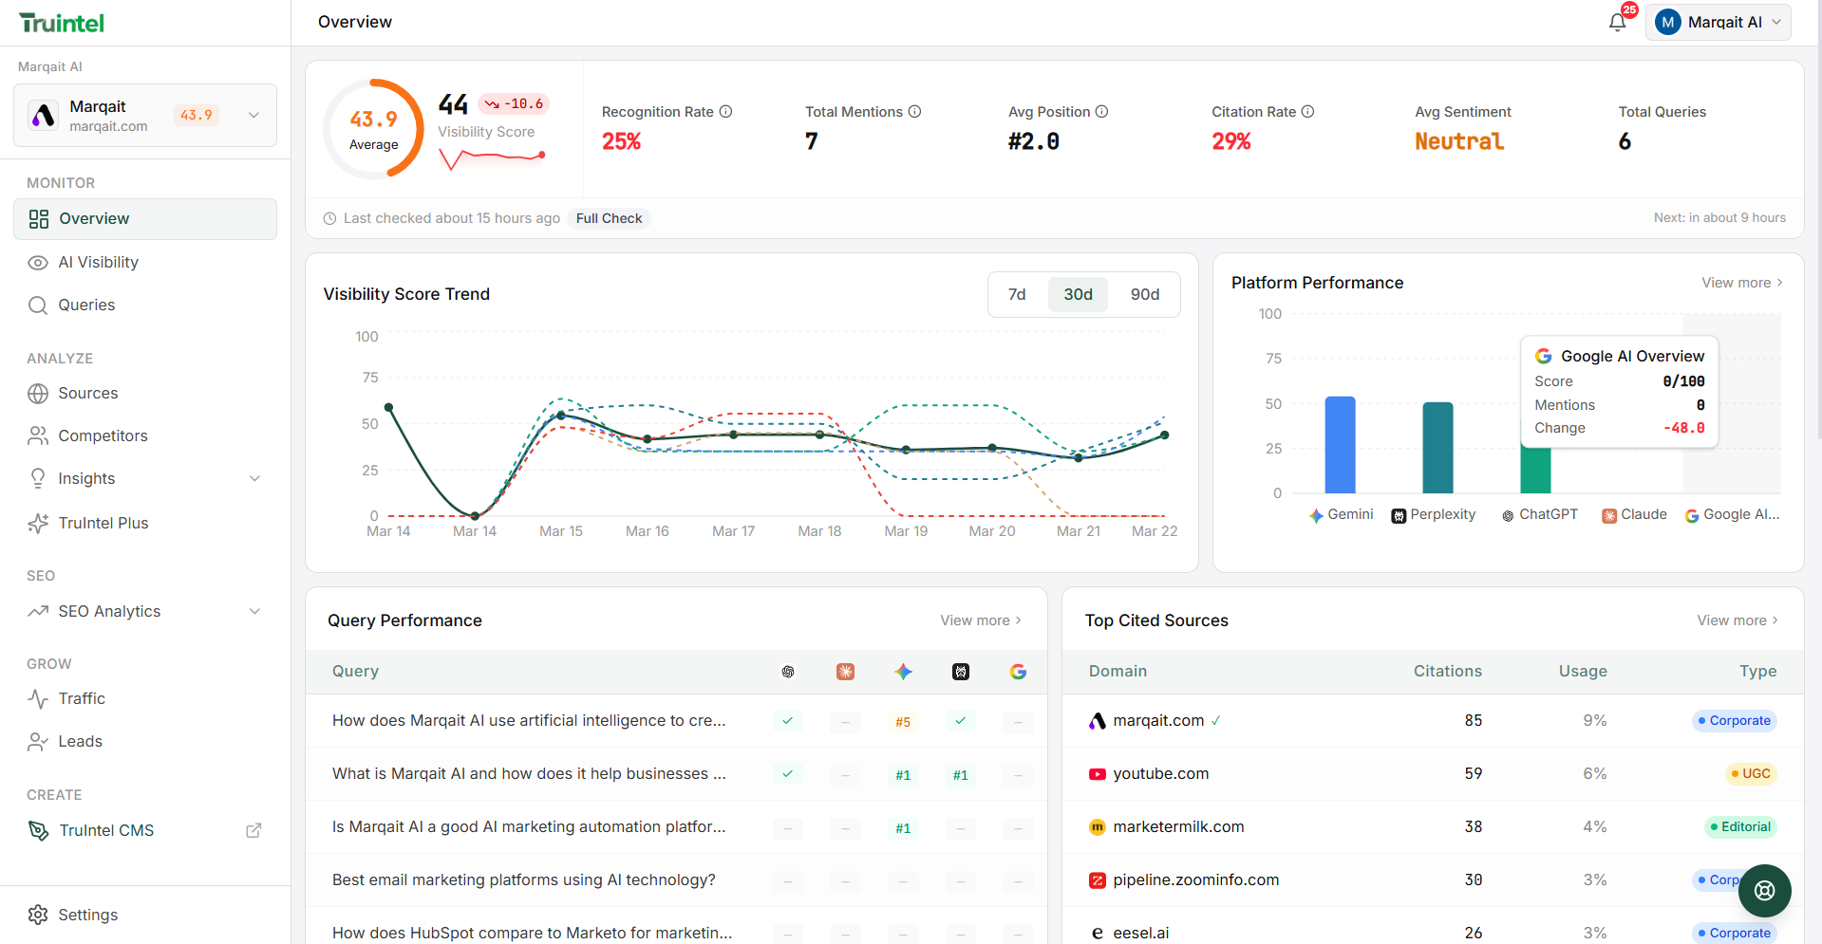Expand the Insights sidebar section
The width and height of the screenshot is (1822, 944).
pyautogui.click(x=254, y=478)
